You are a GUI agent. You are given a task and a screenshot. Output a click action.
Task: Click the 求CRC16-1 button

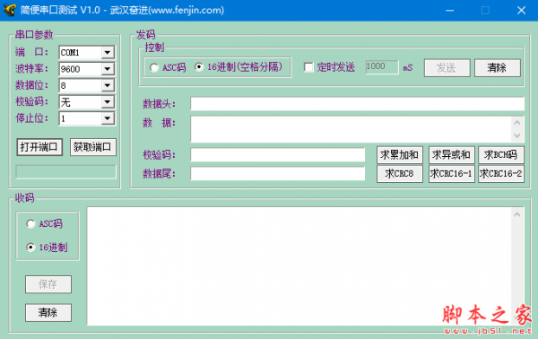coord(452,174)
